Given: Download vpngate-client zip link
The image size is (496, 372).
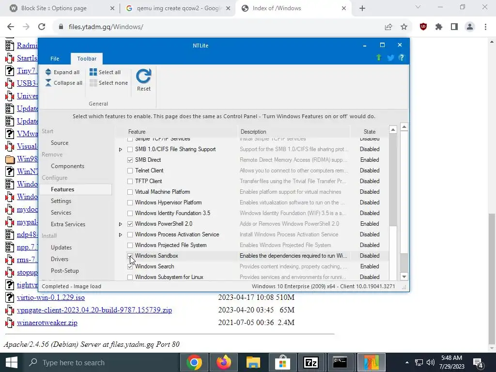Looking at the screenshot, I should (x=94, y=310).
